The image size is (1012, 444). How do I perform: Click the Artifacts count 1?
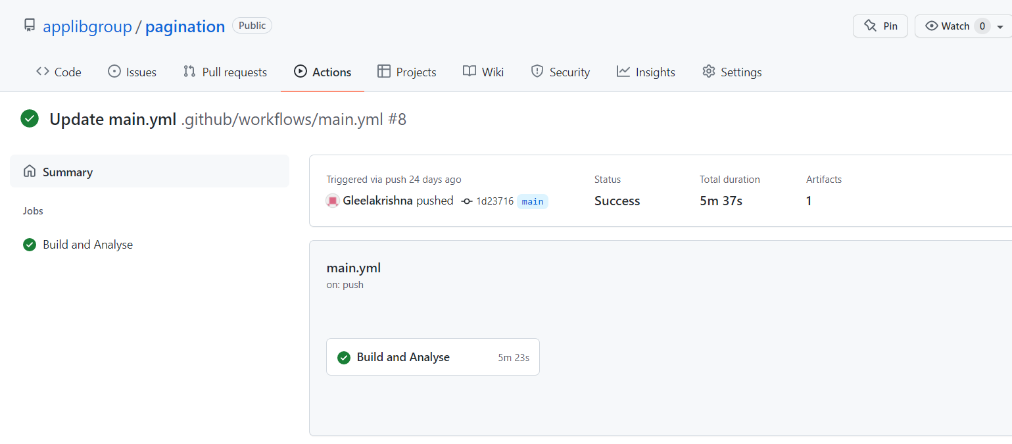(x=809, y=201)
